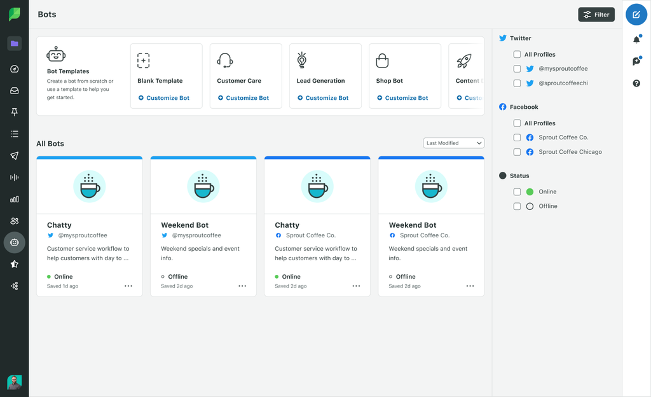Open the Filter panel button

click(596, 14)
